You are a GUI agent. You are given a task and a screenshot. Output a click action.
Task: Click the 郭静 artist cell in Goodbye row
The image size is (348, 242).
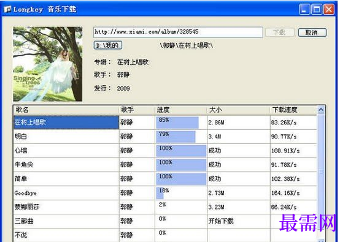pos(137,193)
